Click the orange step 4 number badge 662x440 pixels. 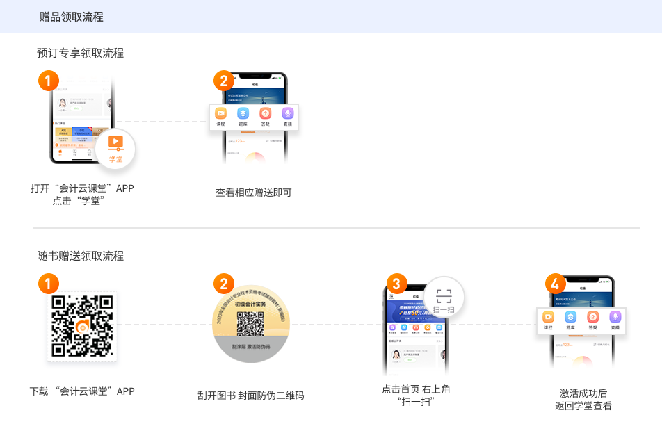click(x=554, y=283)
